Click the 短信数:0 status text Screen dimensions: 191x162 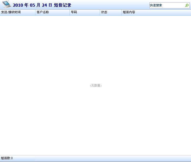coord(7,158)
